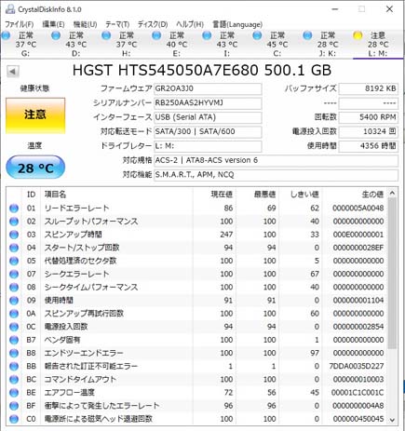Viewport: 405px width, 431px height.
Task: Go to previous disk arrow button
Action: (x=13, y=72)
